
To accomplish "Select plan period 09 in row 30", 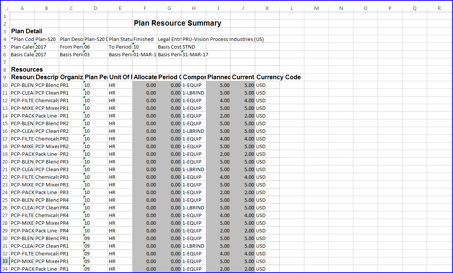I will tap(96, 239).
